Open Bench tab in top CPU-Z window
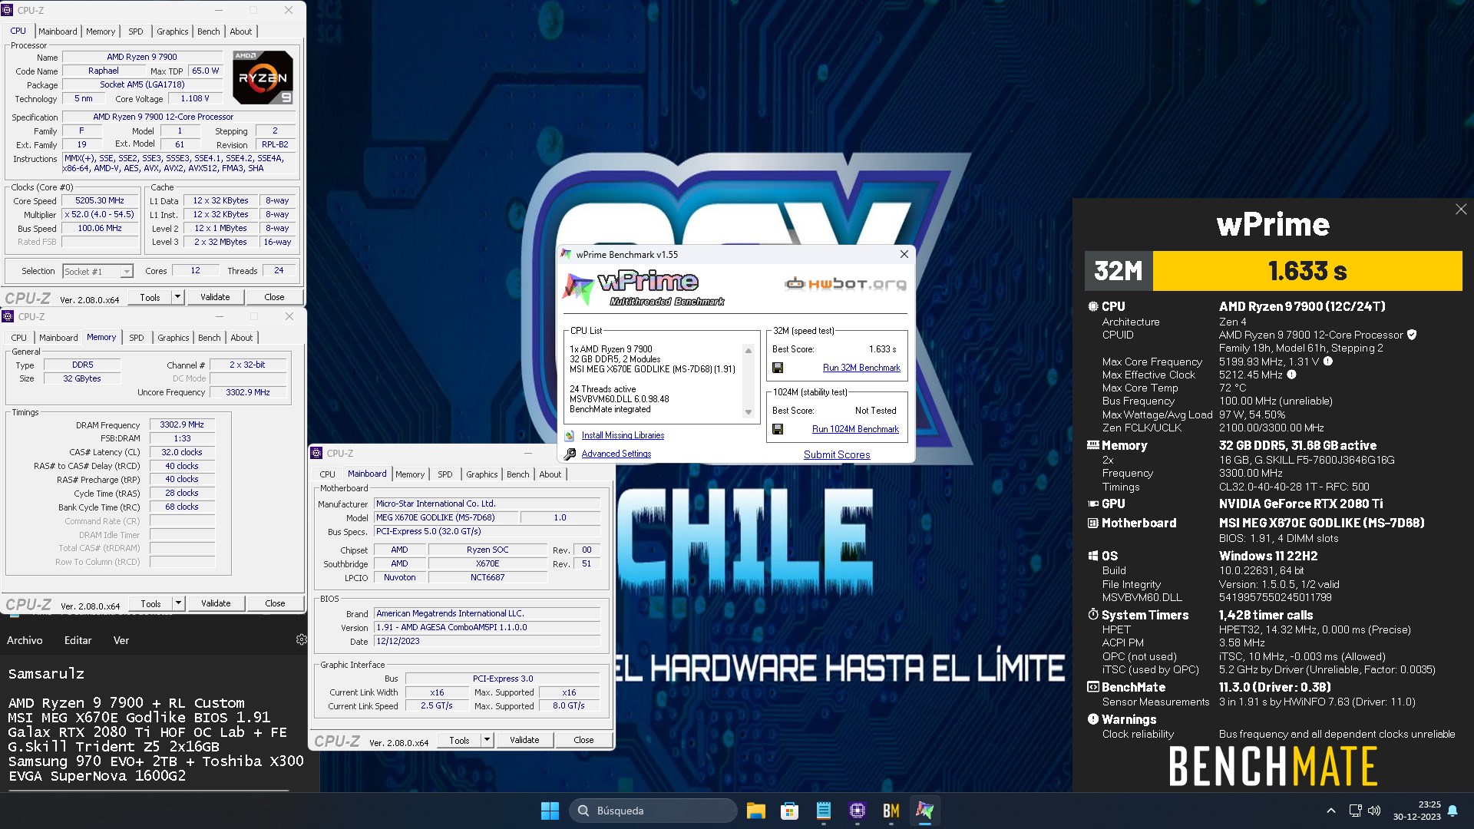1474x829 pixels. tap(209, 31)
